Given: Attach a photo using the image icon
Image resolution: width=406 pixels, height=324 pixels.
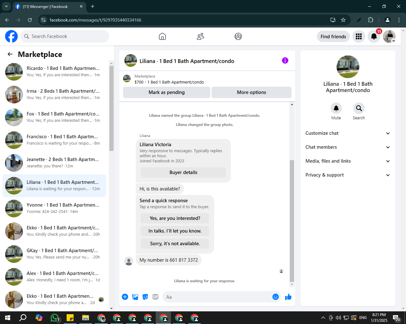Looking at the screenshot, I should click(x=135, y=297).
